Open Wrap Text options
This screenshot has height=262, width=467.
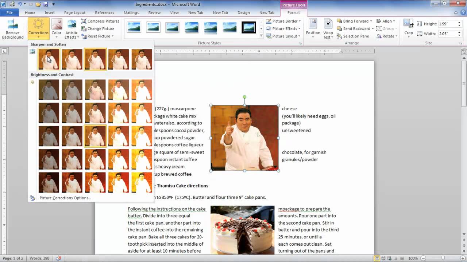[328, 29]
